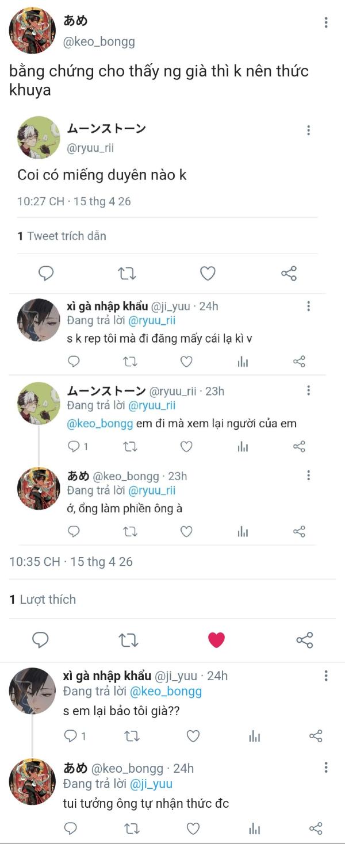Open @ji_yuu link in 'Đang trả lời'
The image size is (345, 844).
pos(151,784)
